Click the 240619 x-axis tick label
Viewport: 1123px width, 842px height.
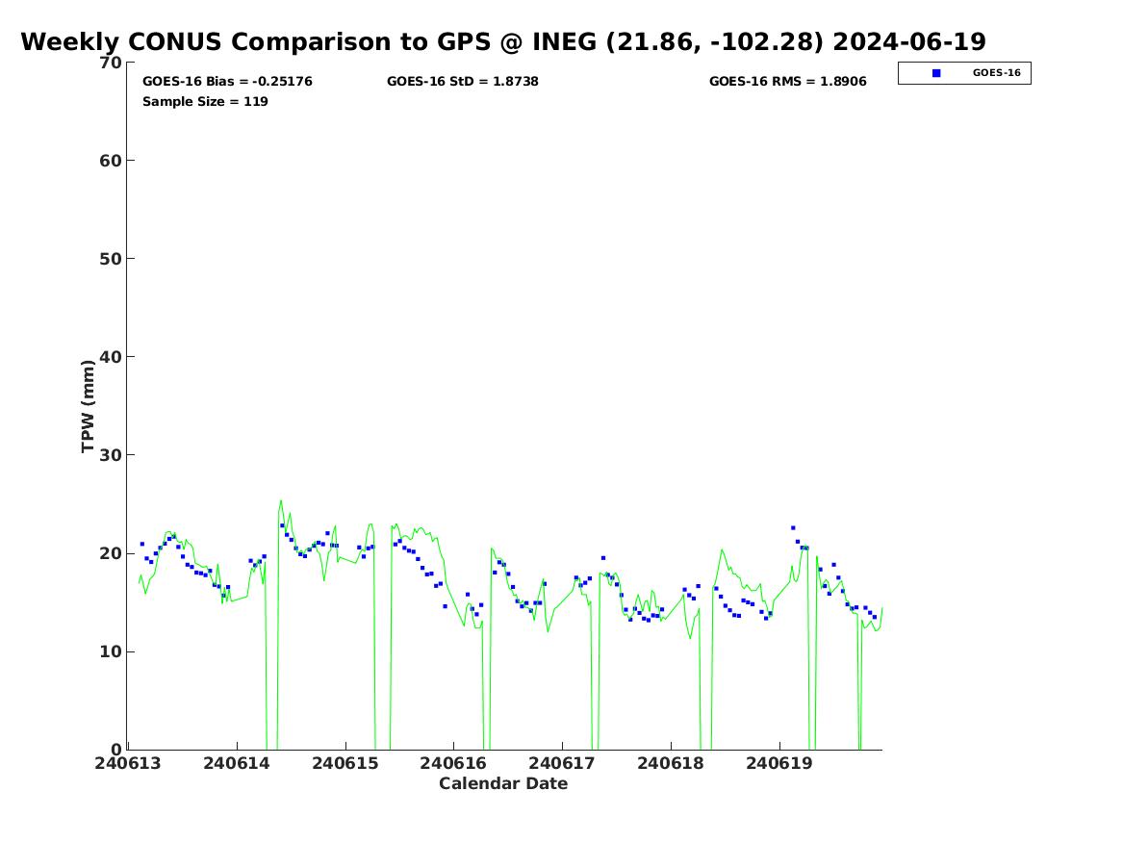[x=779, y=763]
